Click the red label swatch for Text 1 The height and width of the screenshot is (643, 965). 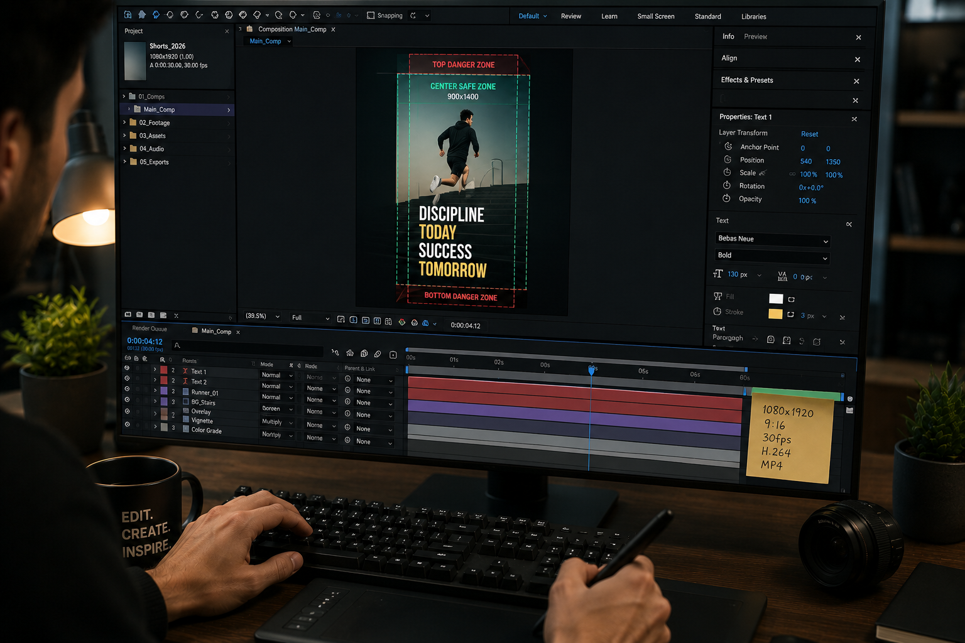(x=164, y=370)
